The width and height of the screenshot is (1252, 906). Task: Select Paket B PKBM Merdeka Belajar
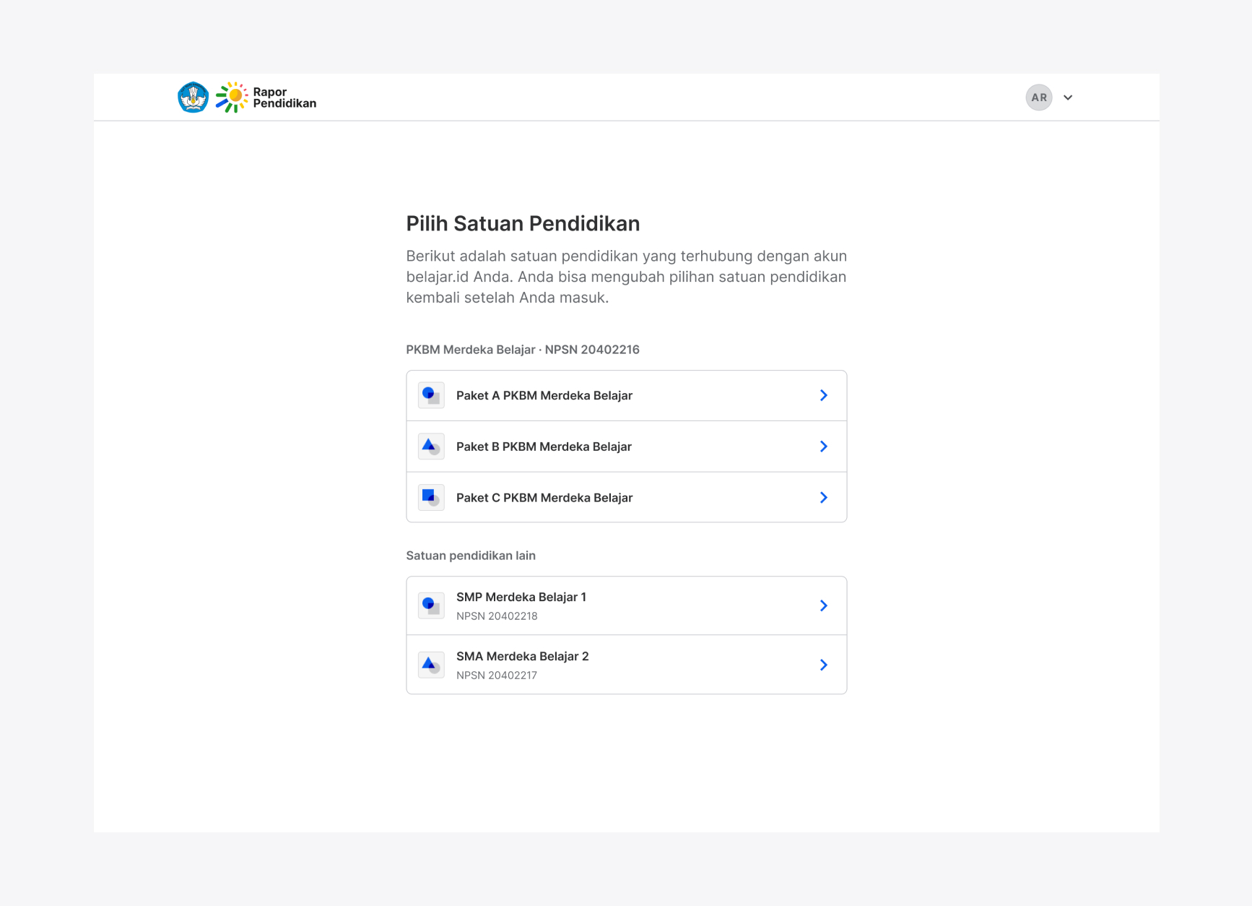[x=626, y=446]
